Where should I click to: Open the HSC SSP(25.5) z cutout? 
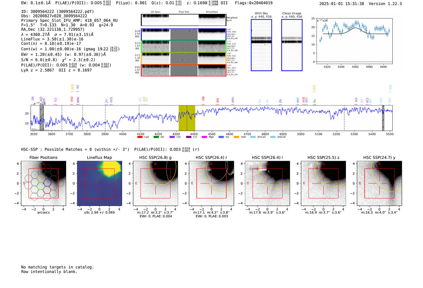[323, 183]
